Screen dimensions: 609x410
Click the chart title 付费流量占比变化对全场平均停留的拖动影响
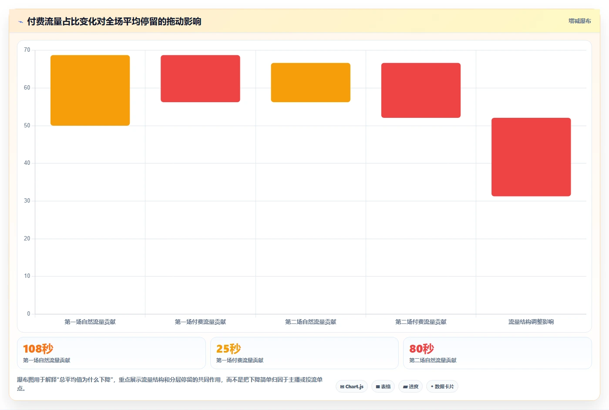coord(114,22)
